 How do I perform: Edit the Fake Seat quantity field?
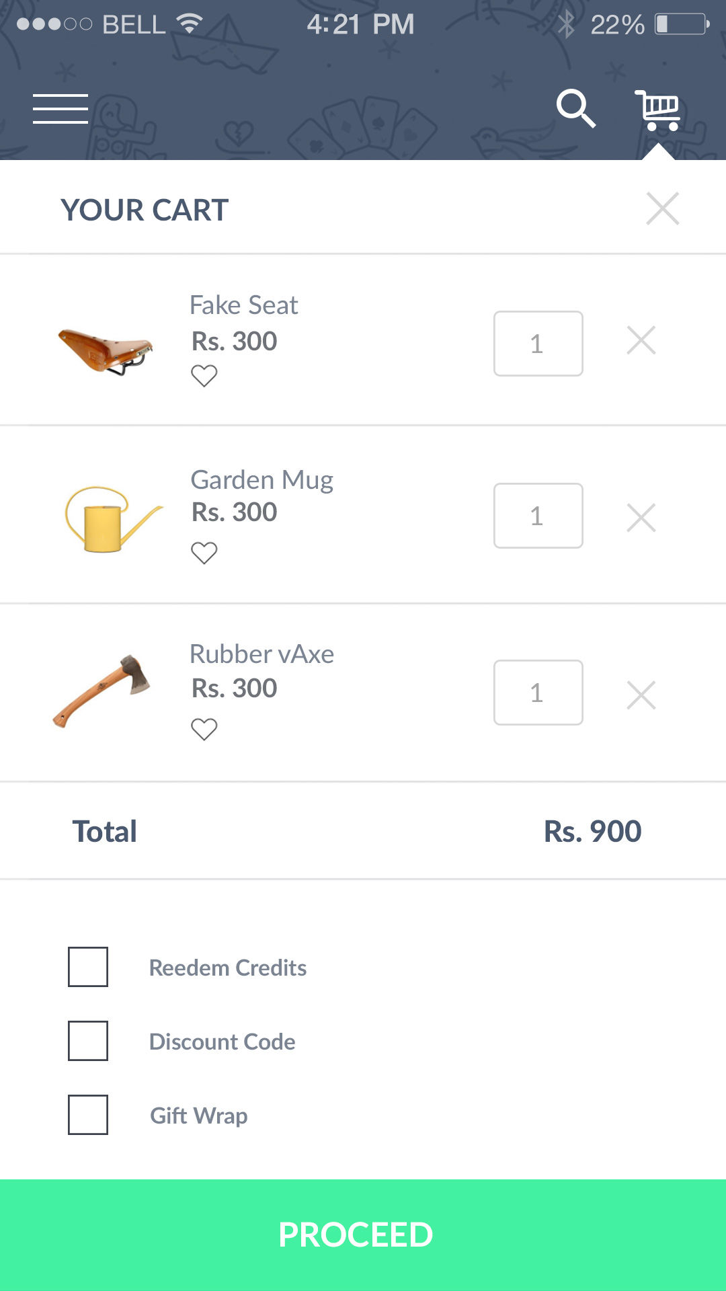coord(538,344)
